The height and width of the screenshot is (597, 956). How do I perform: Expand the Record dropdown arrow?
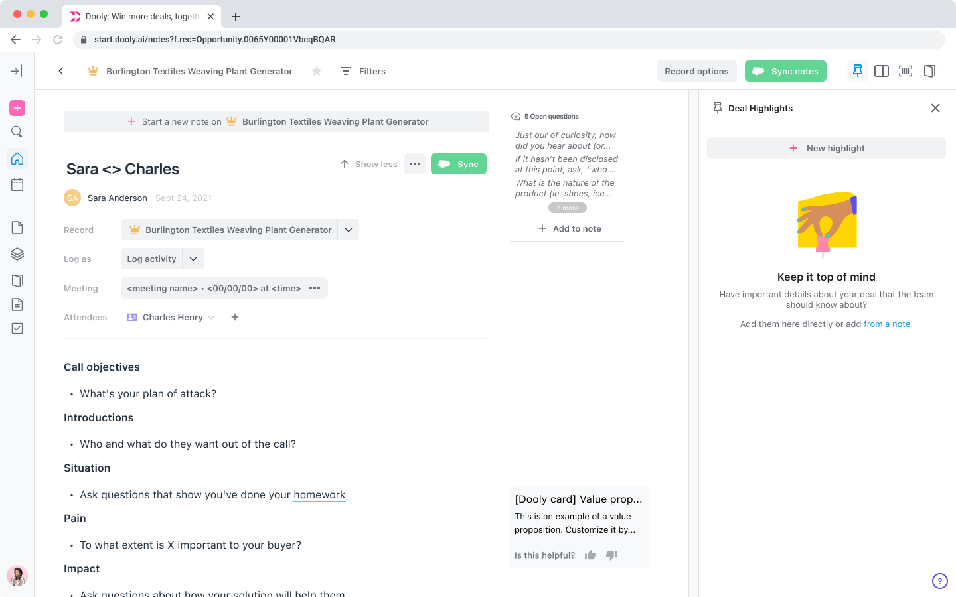349,230
